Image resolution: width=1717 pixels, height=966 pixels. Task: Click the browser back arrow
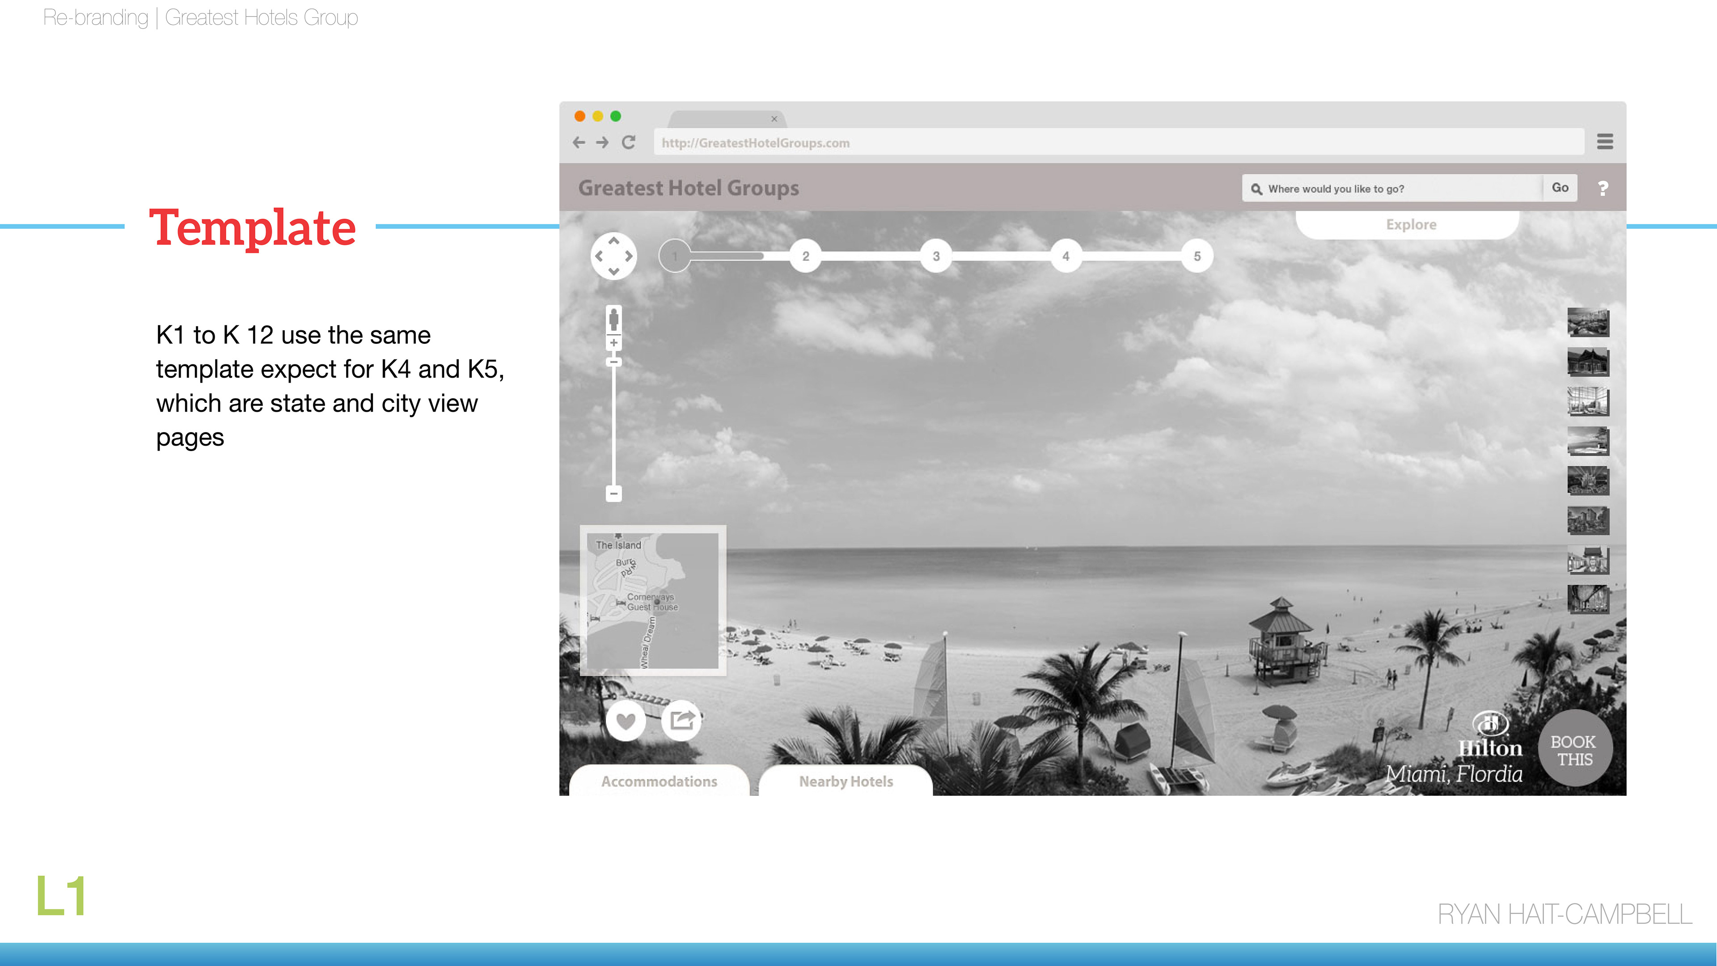pyautogui.click(x=579, y=143)
